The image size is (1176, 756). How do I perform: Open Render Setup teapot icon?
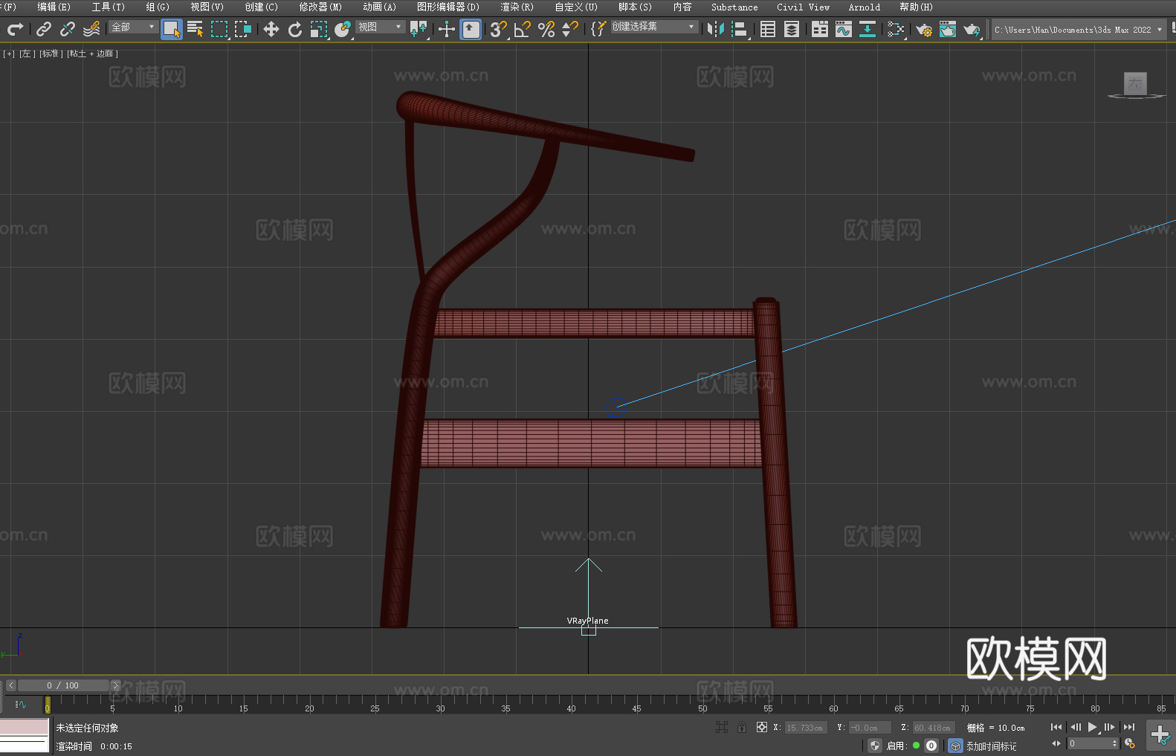tap(924, 29)
